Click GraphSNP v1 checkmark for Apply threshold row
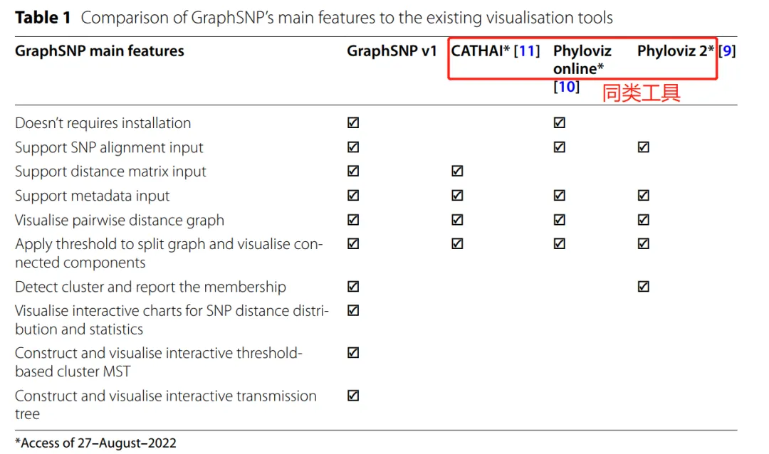Image resolution: width=769 pixels, height=454 pixels. [353, 243]
